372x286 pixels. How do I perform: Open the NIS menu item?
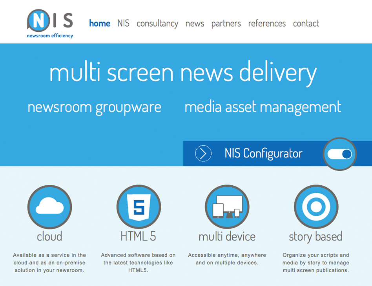tap(123, 24)
